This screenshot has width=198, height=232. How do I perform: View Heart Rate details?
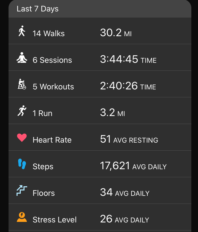coord(100,137)
